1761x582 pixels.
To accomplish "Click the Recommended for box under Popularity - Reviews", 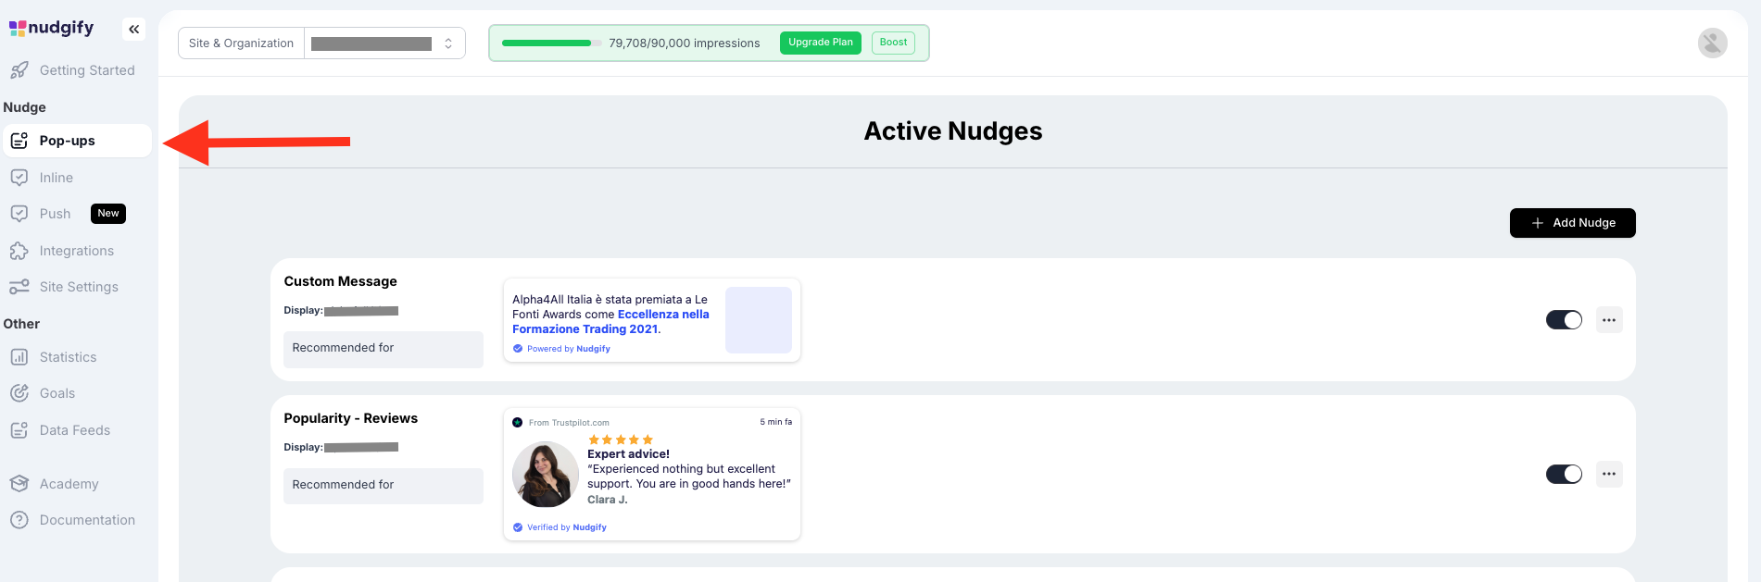I will click(384, 486).
